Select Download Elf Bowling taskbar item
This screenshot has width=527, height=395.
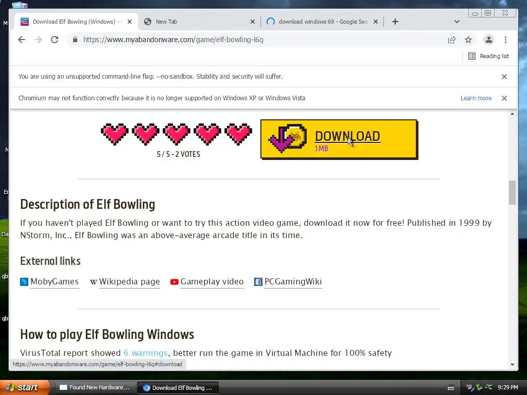(178, 388)
